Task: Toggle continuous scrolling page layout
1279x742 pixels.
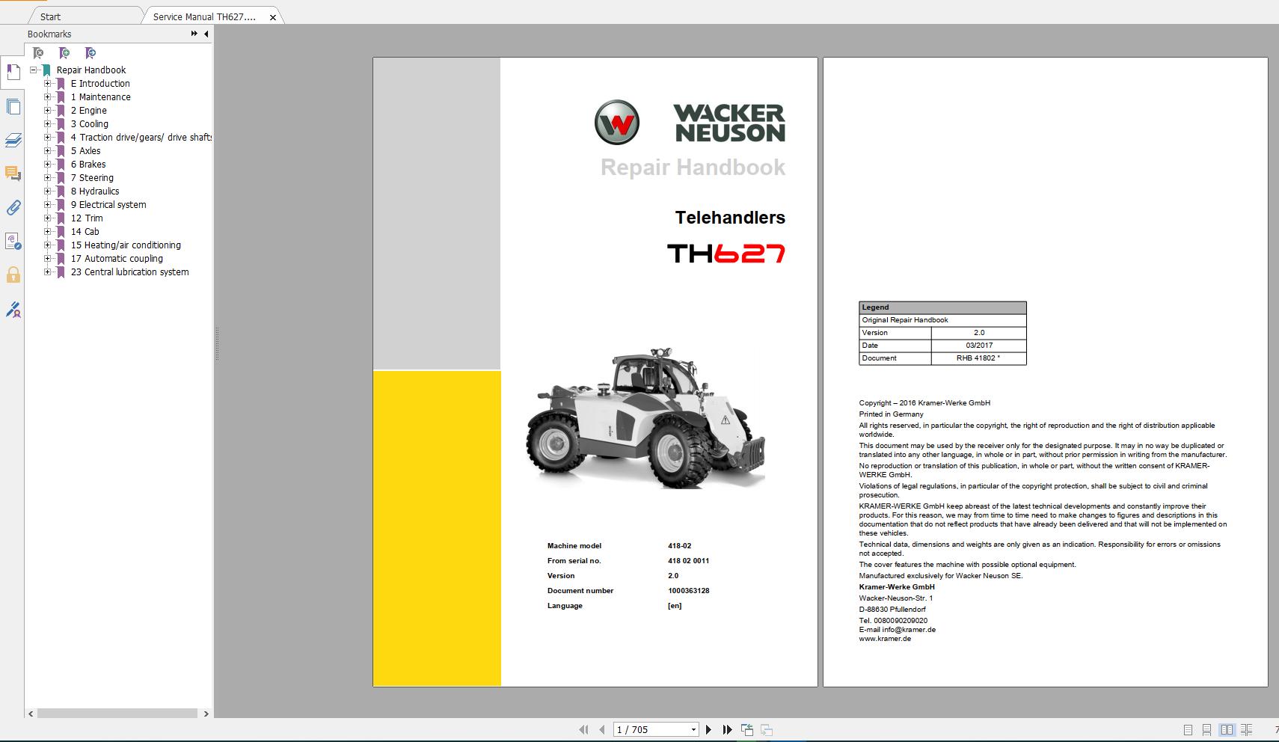Action: tap(1207, 729)
